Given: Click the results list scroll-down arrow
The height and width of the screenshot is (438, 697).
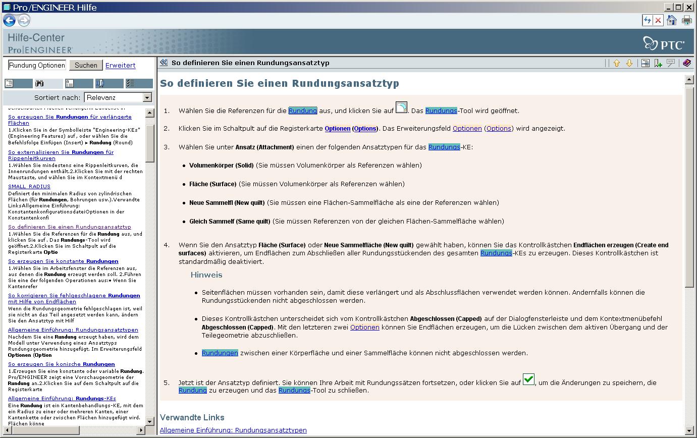Looking at the screenshot, I should point(149,421).
